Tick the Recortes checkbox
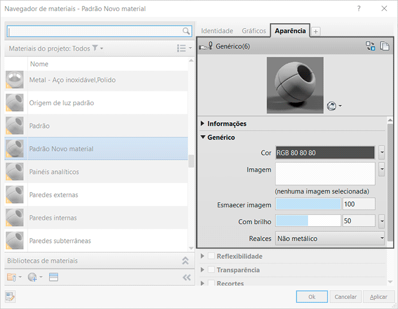 tap(211, 283)
